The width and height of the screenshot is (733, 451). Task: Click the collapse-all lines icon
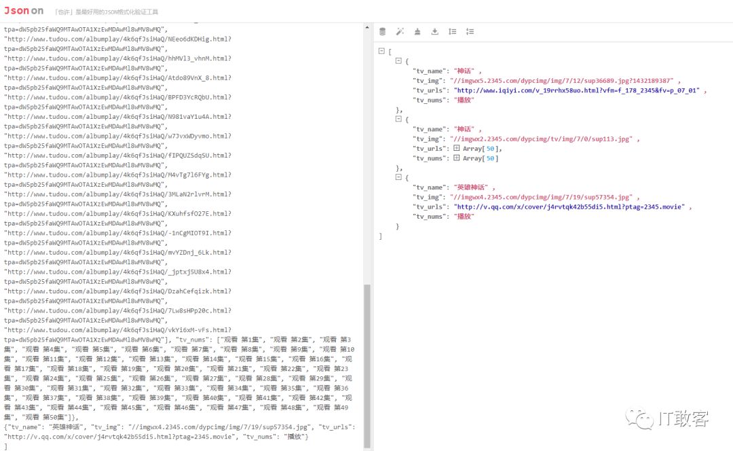470,32
